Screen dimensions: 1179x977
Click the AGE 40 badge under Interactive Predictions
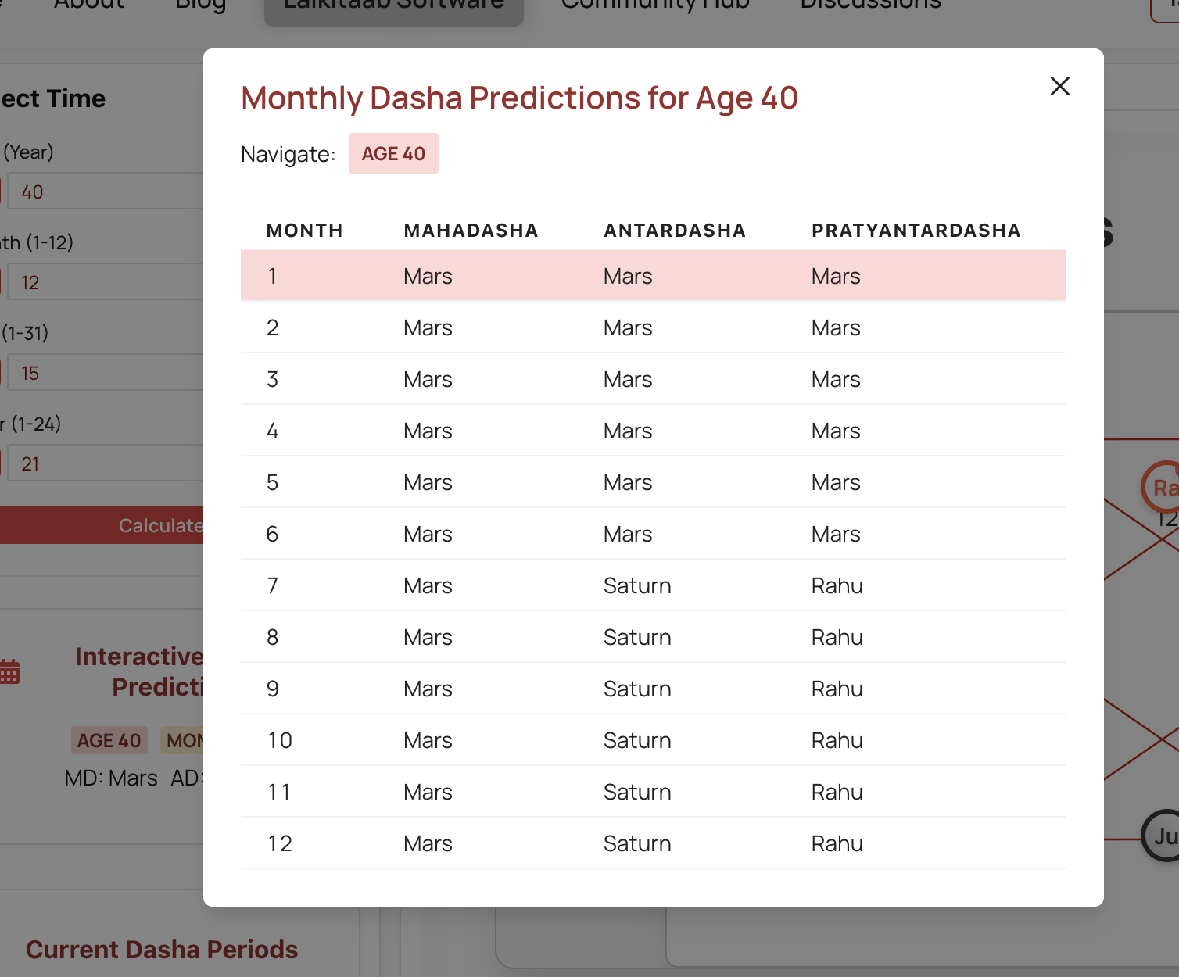pos(109,740)
